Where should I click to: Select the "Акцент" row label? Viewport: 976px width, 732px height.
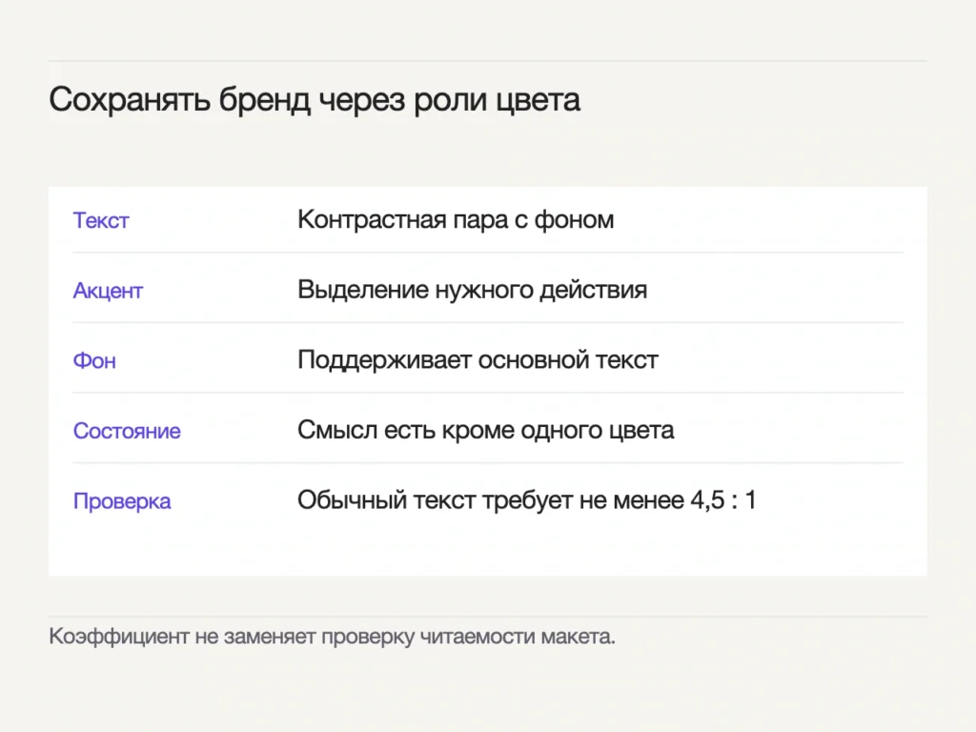108,291
